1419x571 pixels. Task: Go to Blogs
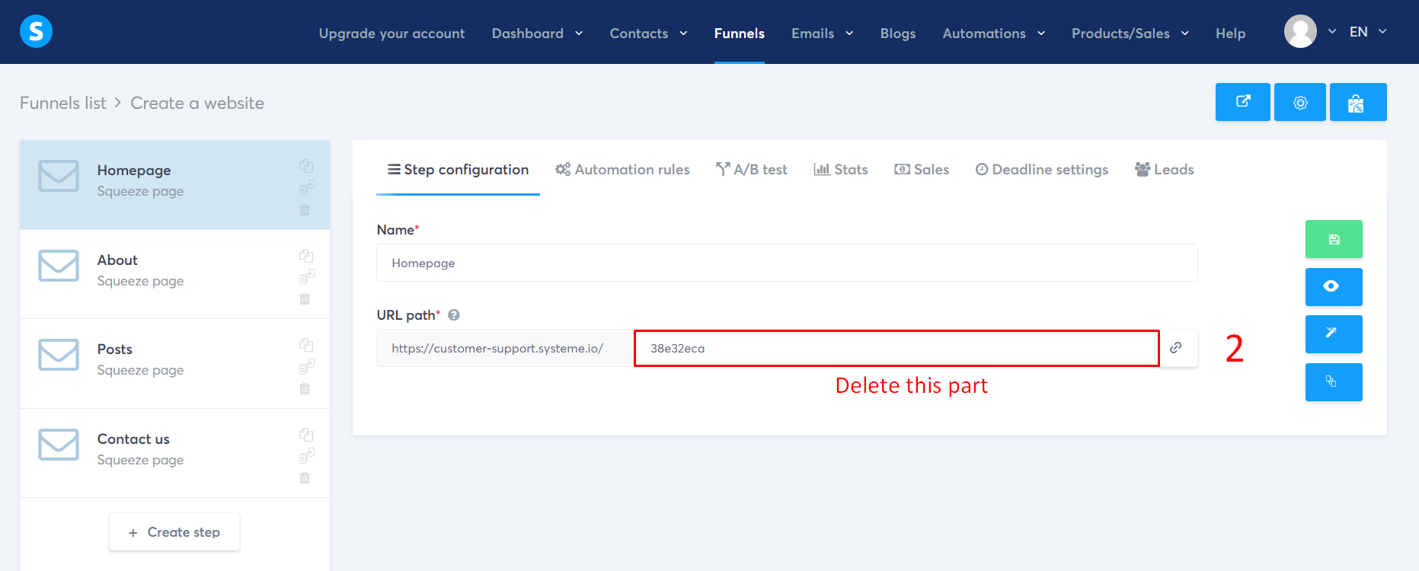tap(898, 33)
